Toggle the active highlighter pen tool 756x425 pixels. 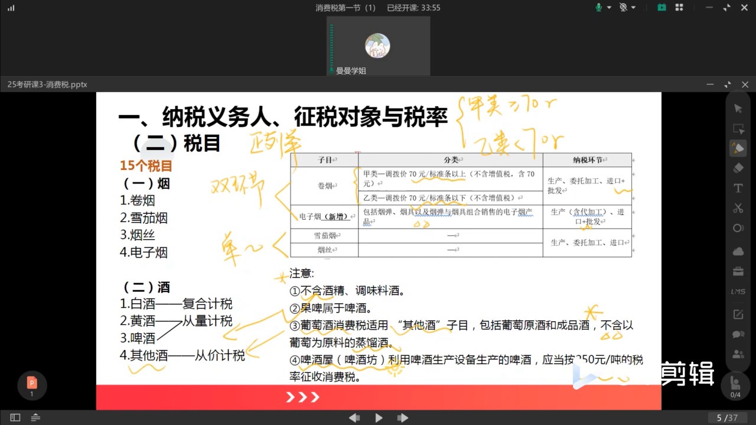click(x=738, y=148)
